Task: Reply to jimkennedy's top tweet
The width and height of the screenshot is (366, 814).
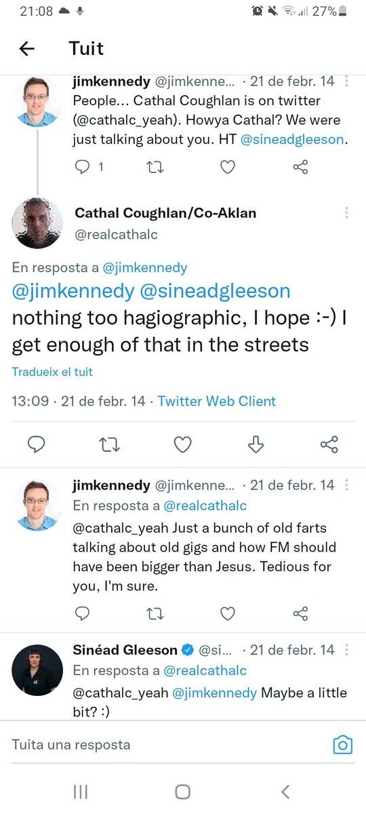Action: click(82, 167)
